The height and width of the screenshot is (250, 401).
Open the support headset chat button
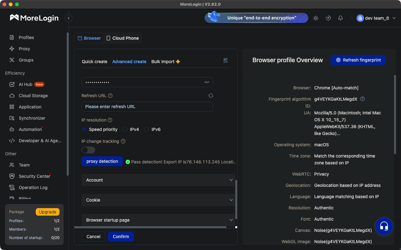pyautogui.click(x=384, y=226)
